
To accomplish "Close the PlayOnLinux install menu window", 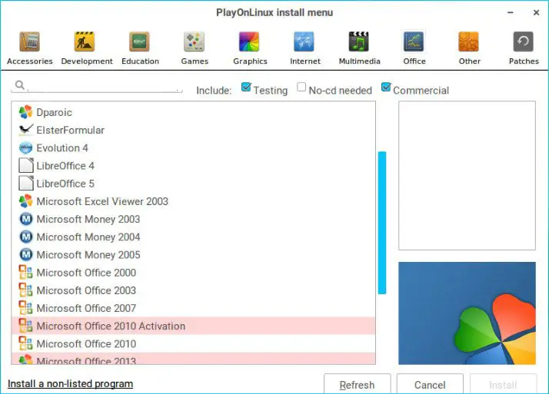I will [536, 12].
